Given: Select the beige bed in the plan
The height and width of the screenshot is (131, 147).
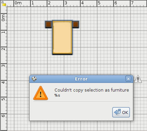Looking at the screenshot, I should [62, 37].
